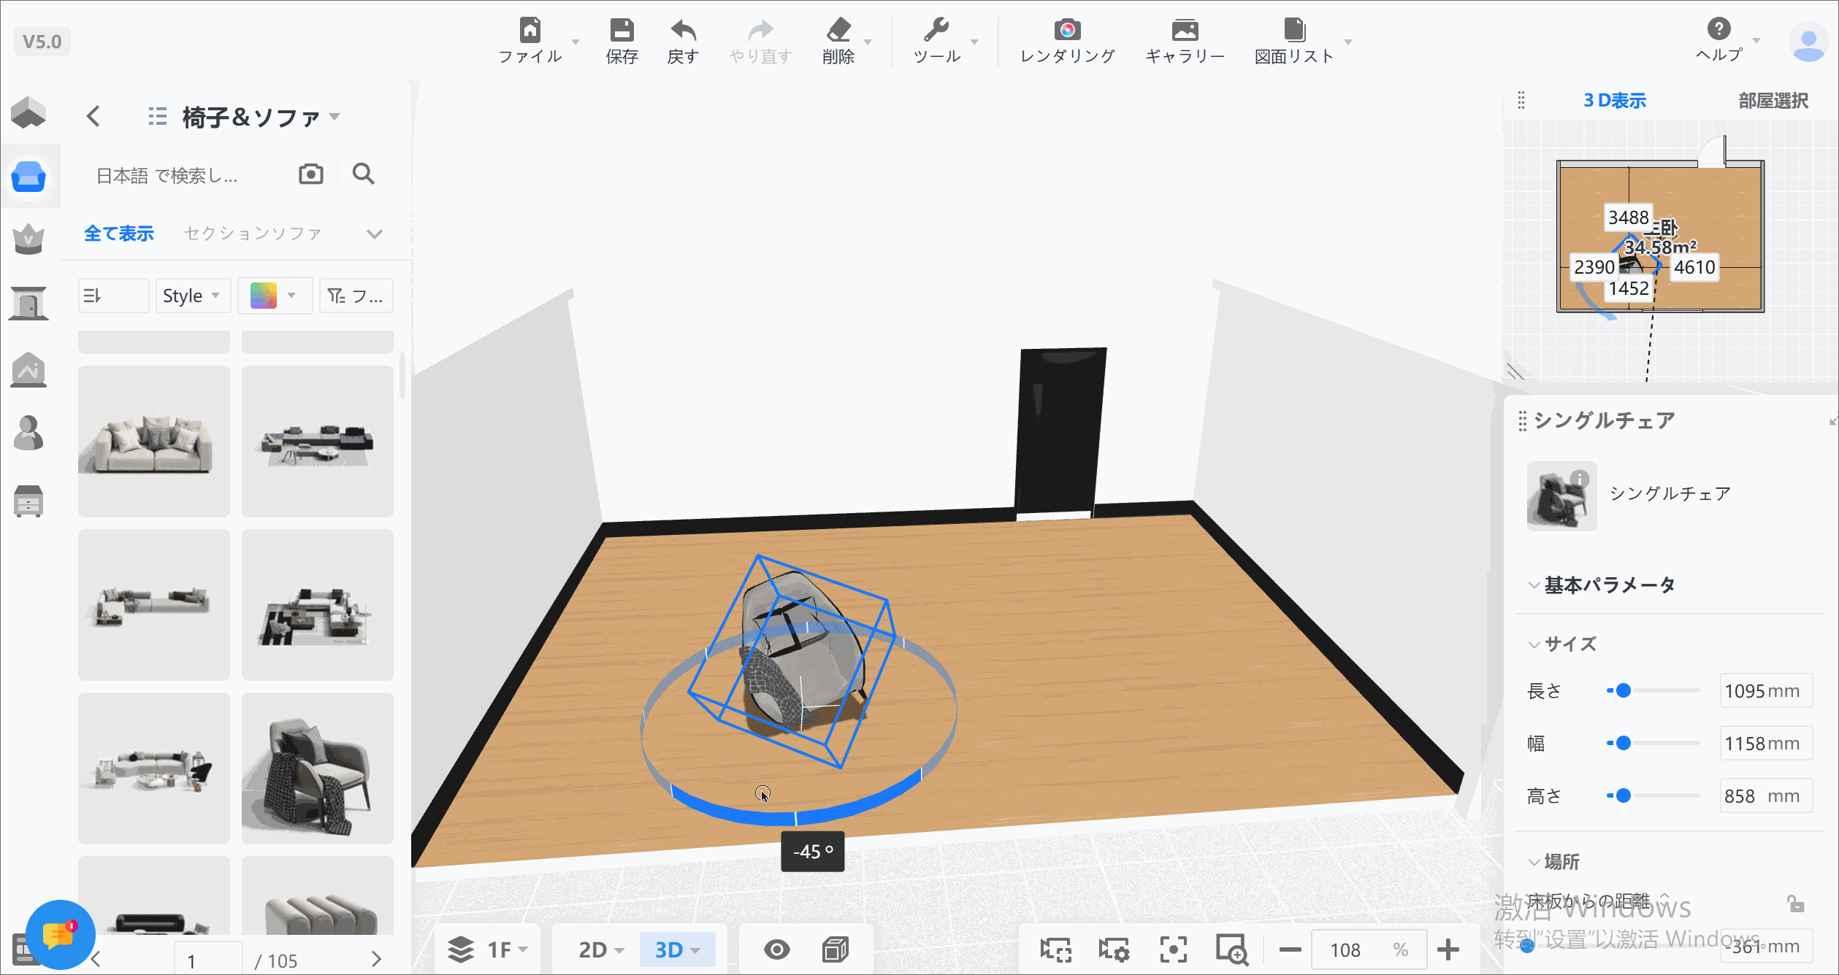The image size is (1839, 975).
Task: Toggle the lock for 床板からの距離
Action: tap(1796, 904)
